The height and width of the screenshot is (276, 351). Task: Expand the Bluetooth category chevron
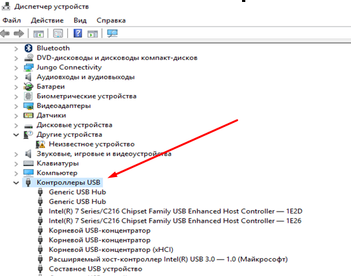pyautogui.click(x=16, y=48)
